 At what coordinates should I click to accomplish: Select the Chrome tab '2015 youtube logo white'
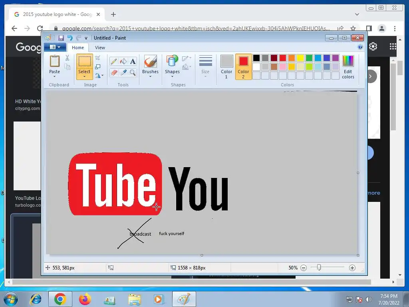tap(57, 14)
